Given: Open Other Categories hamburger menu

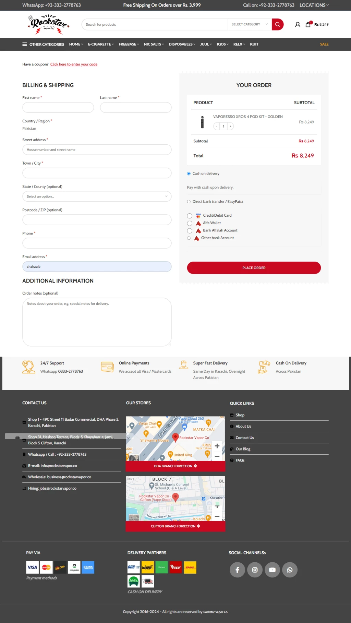Looking at the screenshot, I should pyautogui.click(x=43, y=44).
